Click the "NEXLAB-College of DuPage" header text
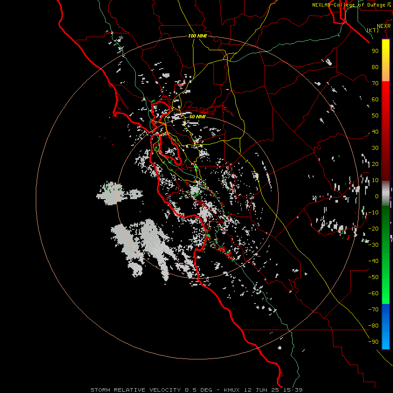The image size is (393, 393). point(348,5)
